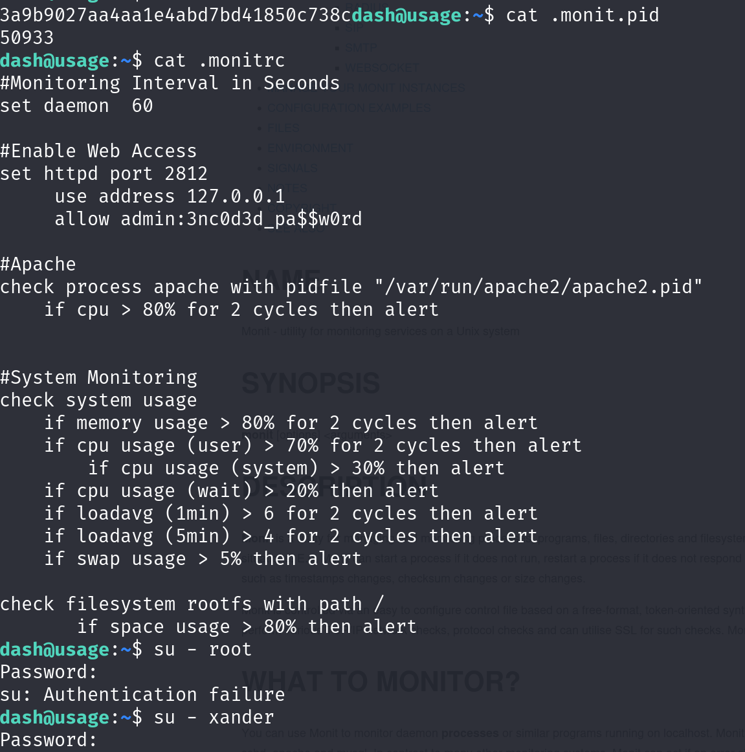
Task: Click the faint FILES contents link
Action: [284, 128]
